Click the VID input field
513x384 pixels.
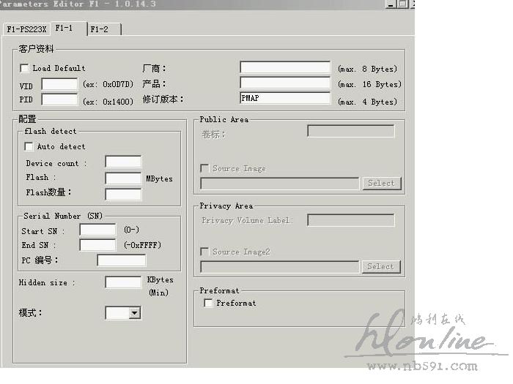coord(59,85)
